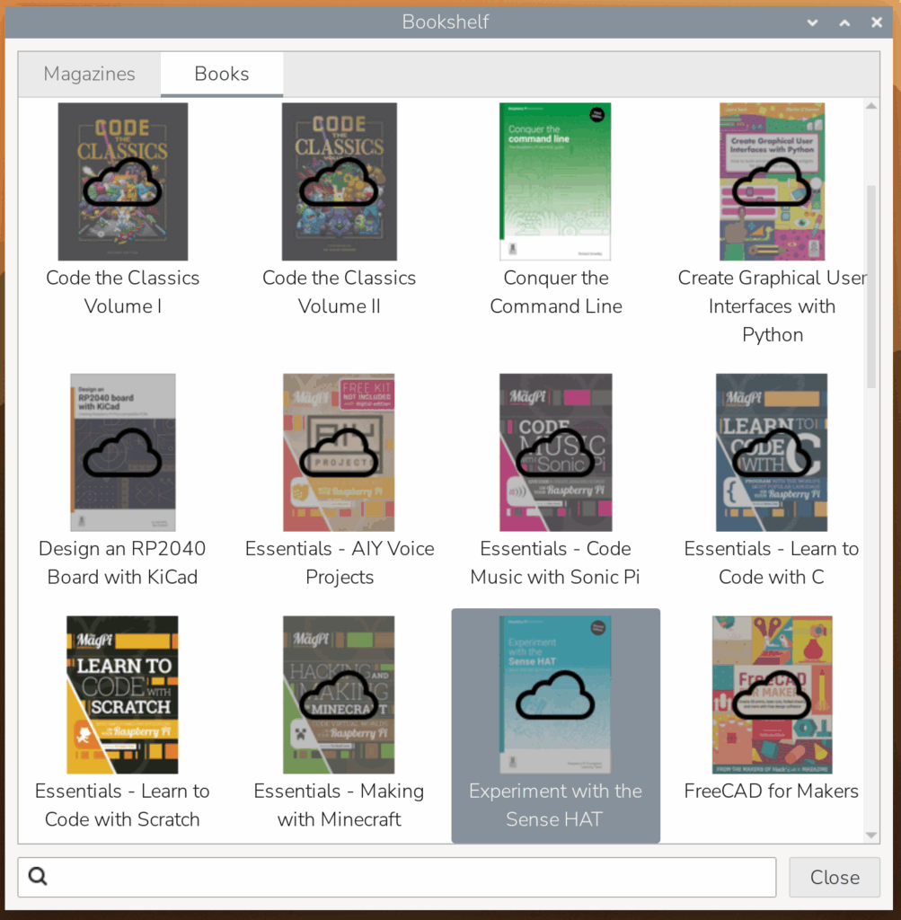Select the Books tab
The width and height of the screenshot is (901, 920).
[x=222, y=74]
